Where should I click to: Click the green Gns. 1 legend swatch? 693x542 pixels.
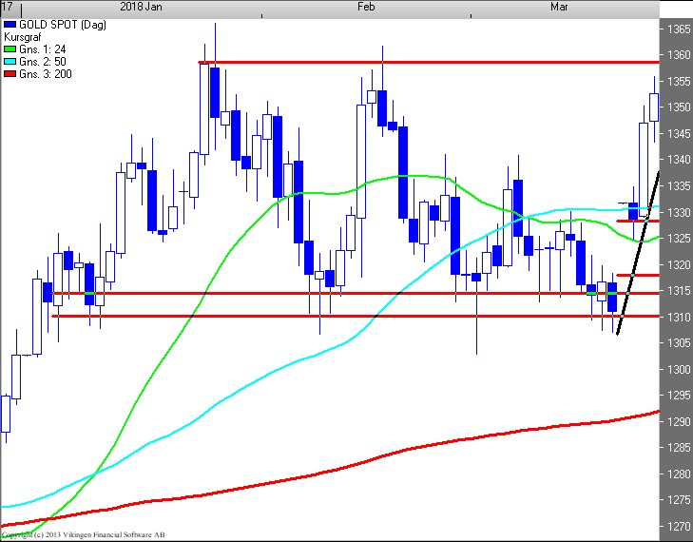10,48
